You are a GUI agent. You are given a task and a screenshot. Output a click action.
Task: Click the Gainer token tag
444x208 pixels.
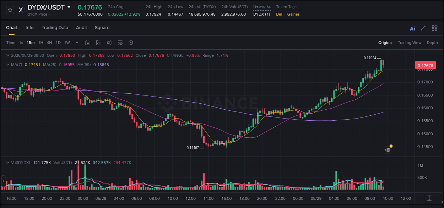(293, 14)
